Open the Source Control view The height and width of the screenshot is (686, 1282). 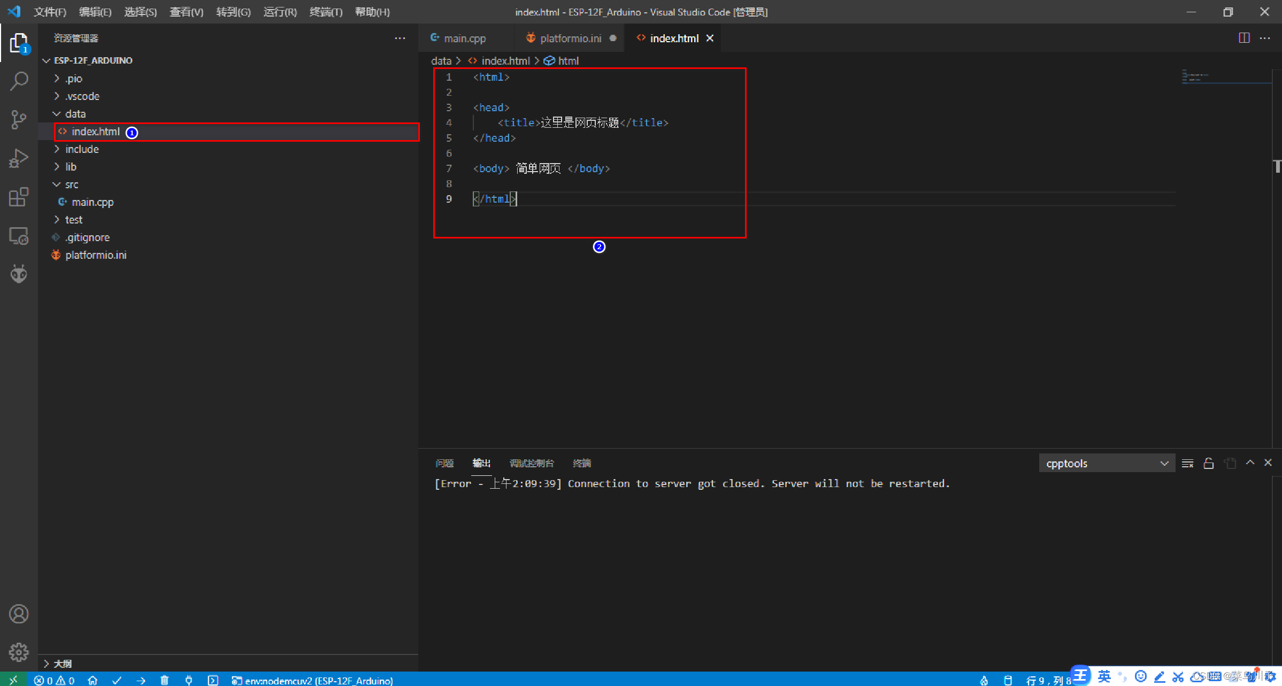pyautogui.click(x=19, y=119)
